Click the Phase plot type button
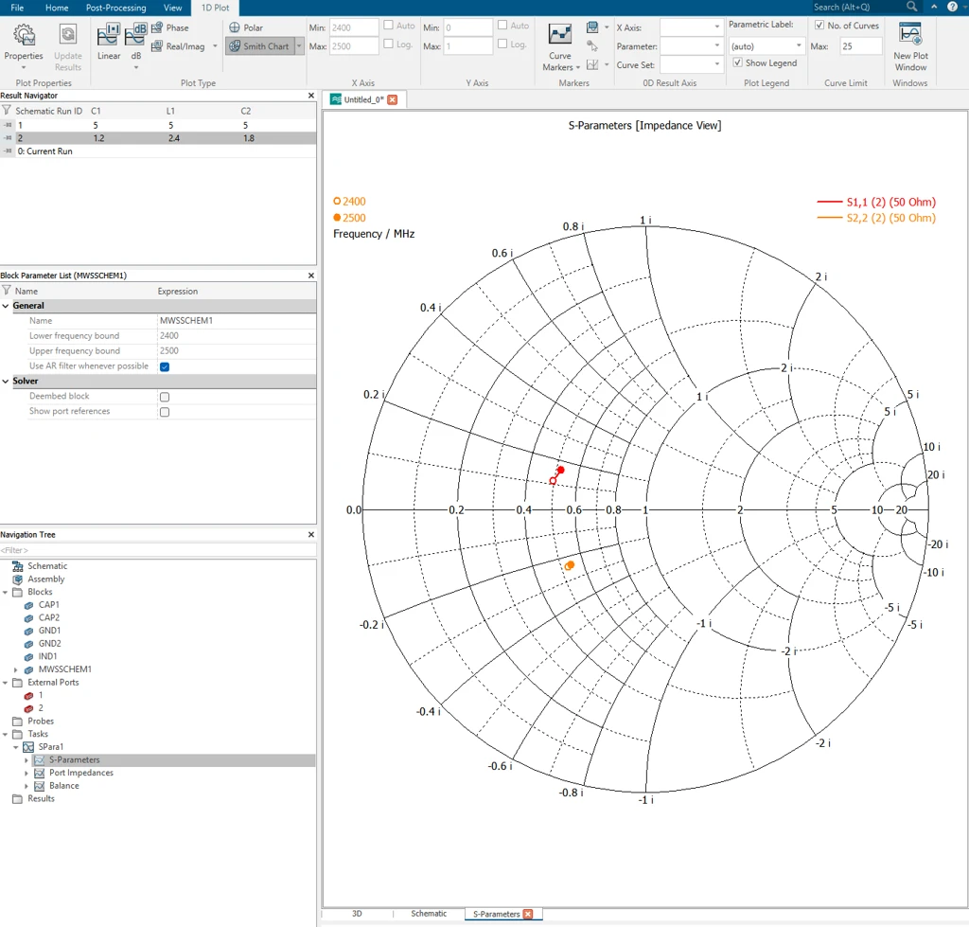This screenshot has width=969, height=927. (x=170, y=27)
